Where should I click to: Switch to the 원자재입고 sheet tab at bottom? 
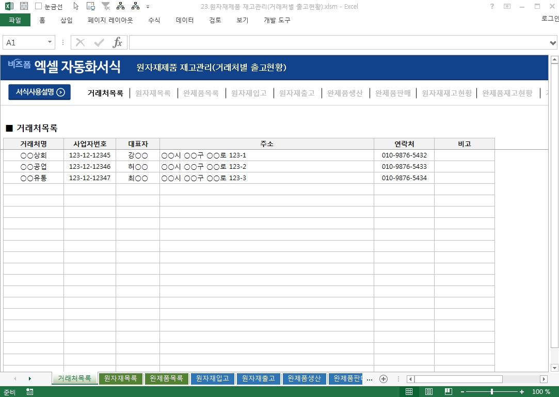tap(213, 378)
